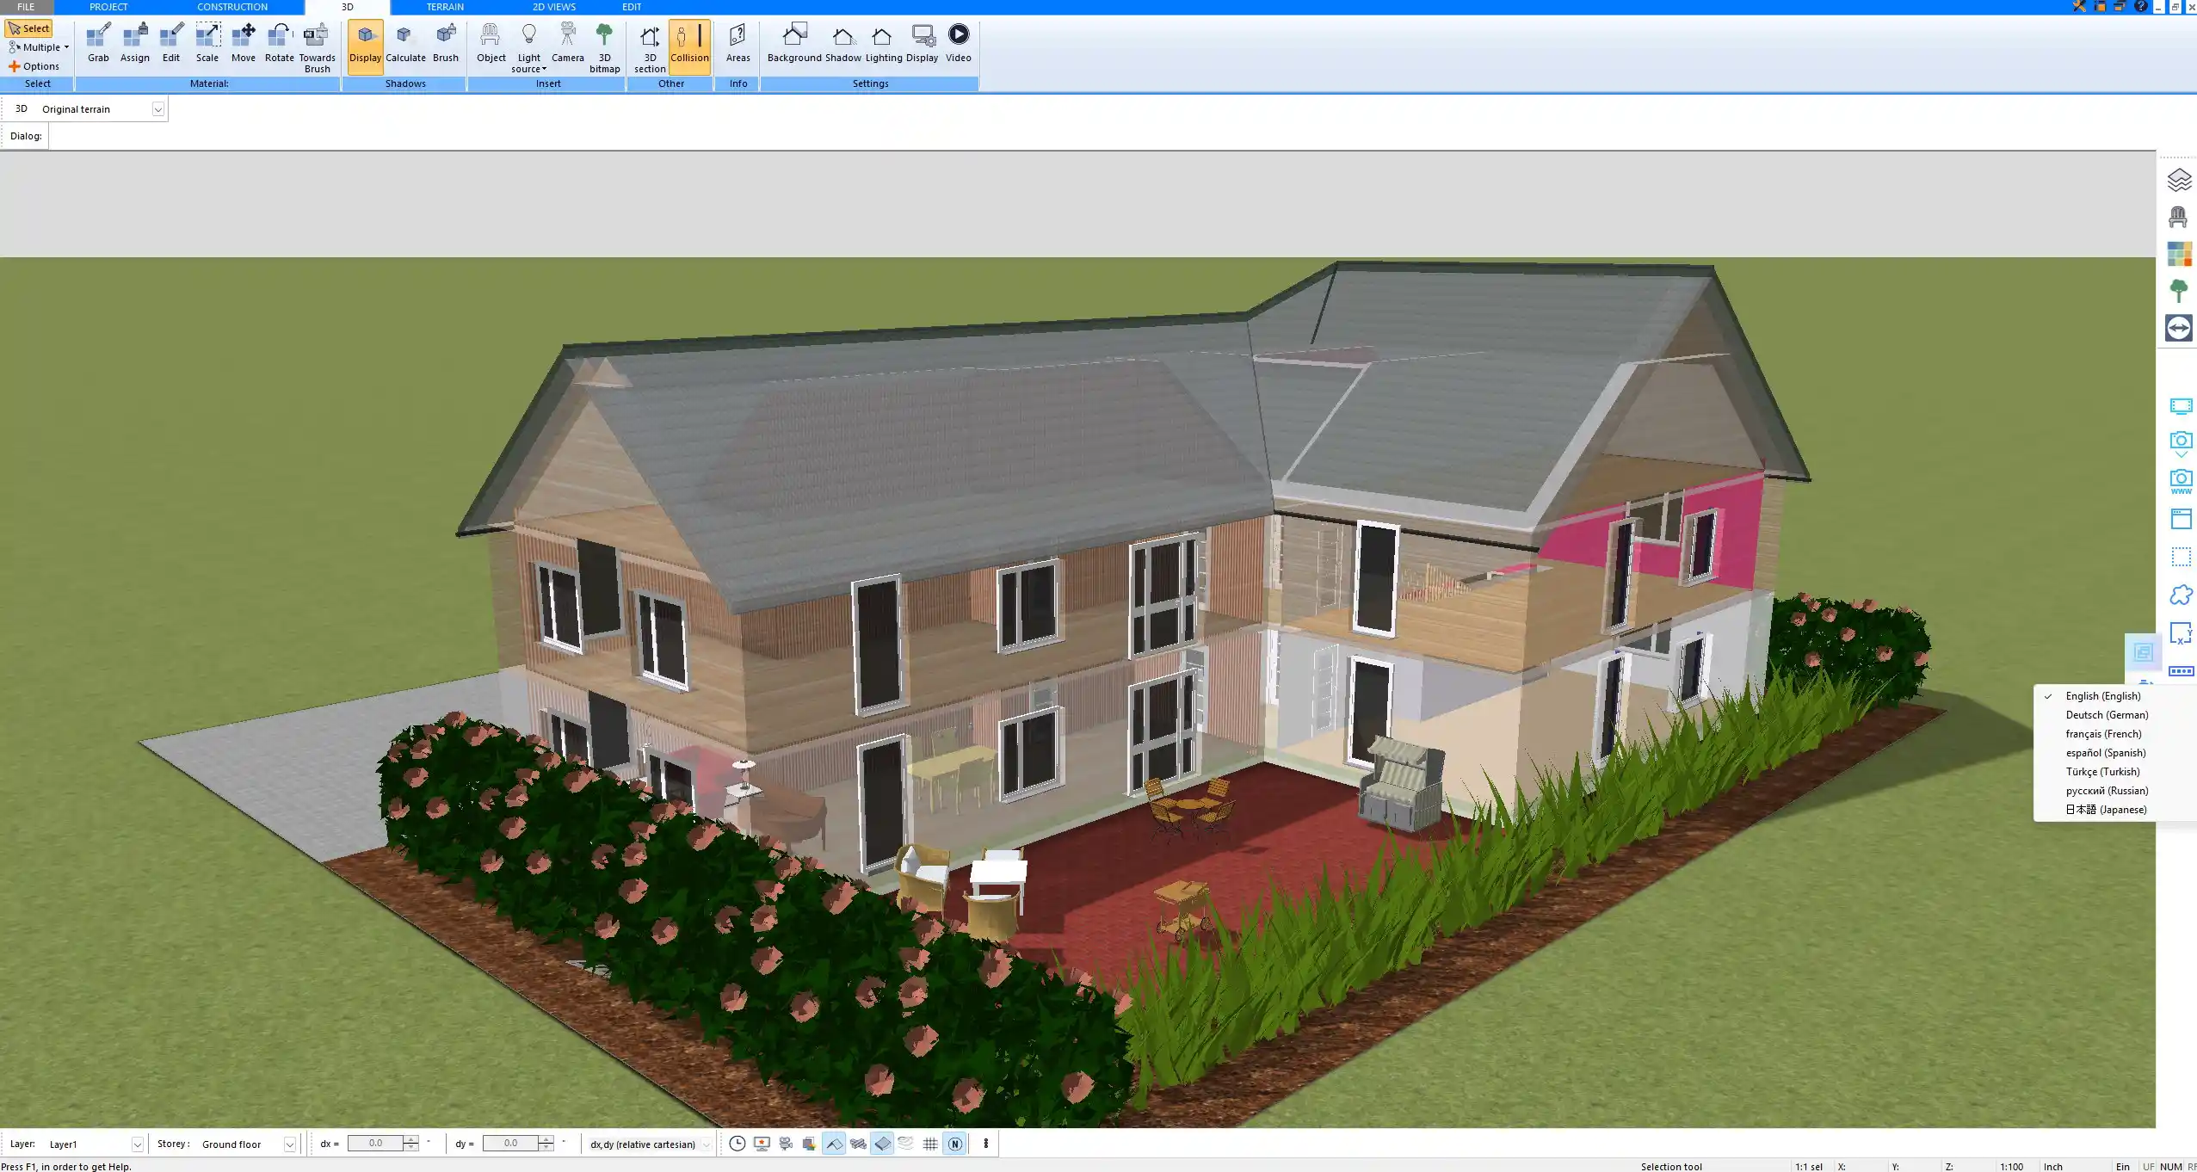
Task: Open the materials catalog swatch icon
Action: pyautogui.click(x=2179, y=254)
